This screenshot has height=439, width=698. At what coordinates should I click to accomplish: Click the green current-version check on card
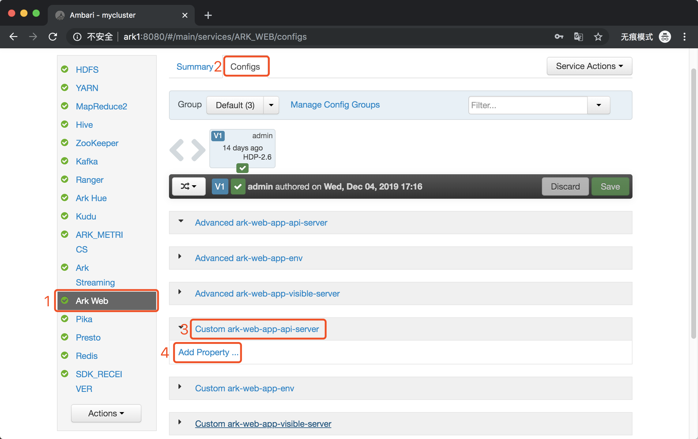pyautogui.click(x=242, y=168)
